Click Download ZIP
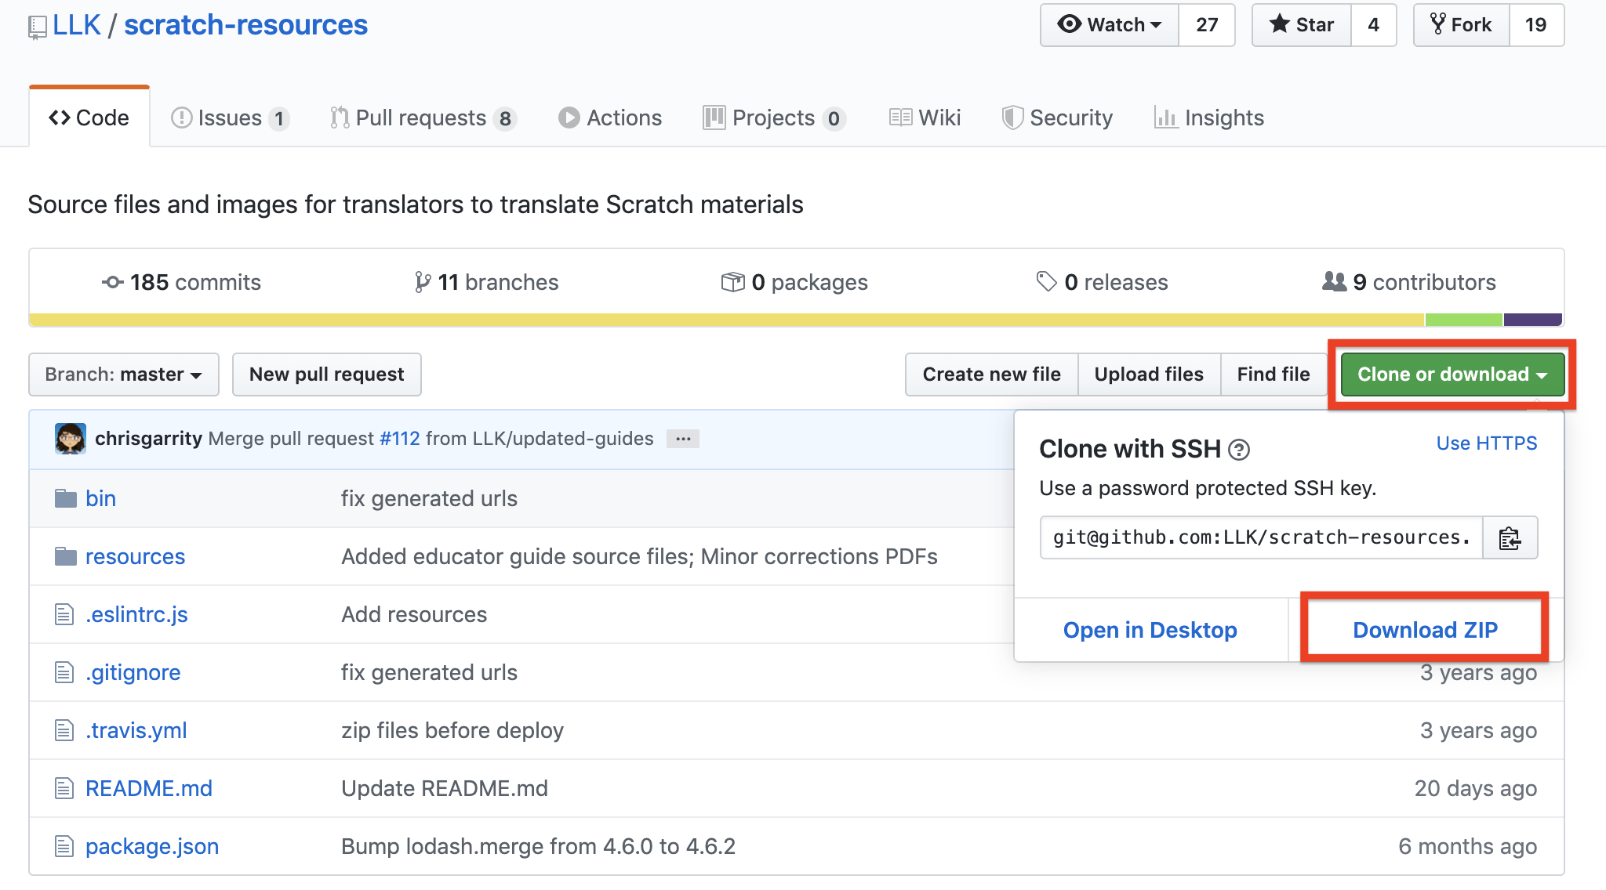 point(1426,630)
